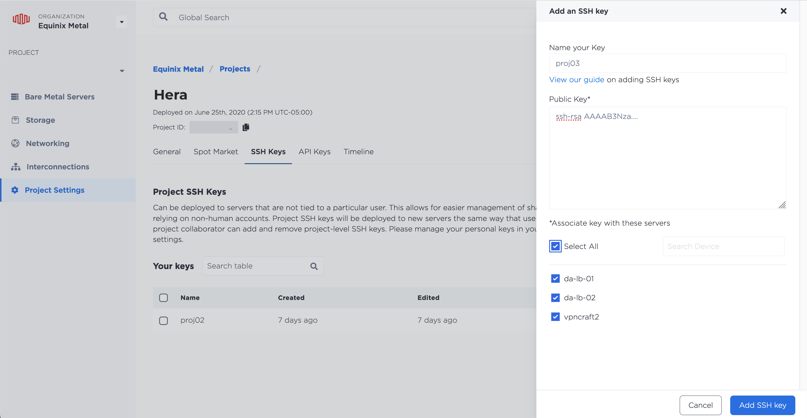Uncheck the da-lb-01 server checkbox

tap(555, 278)
